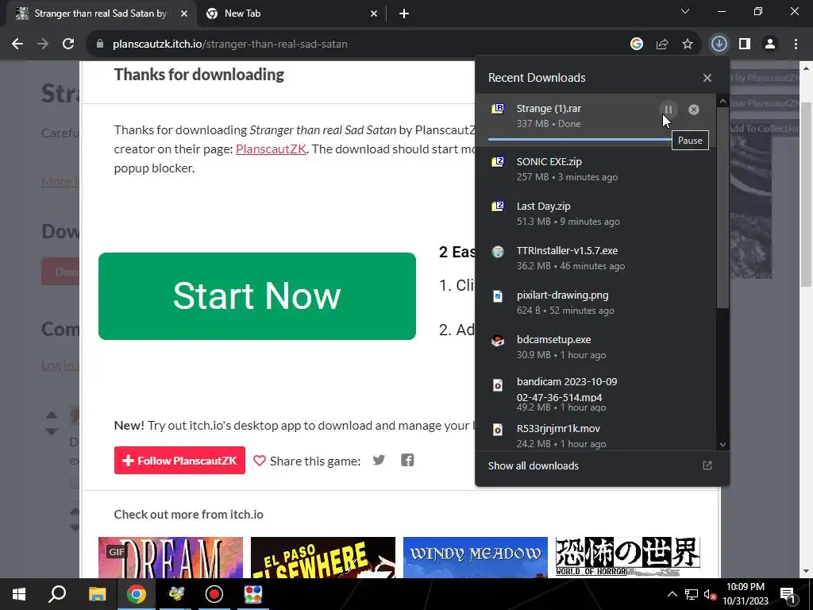Open the bandicam 2023-10-09 mp4 download entry
This screenshot has height=610, width=813.
pos(595,393)
